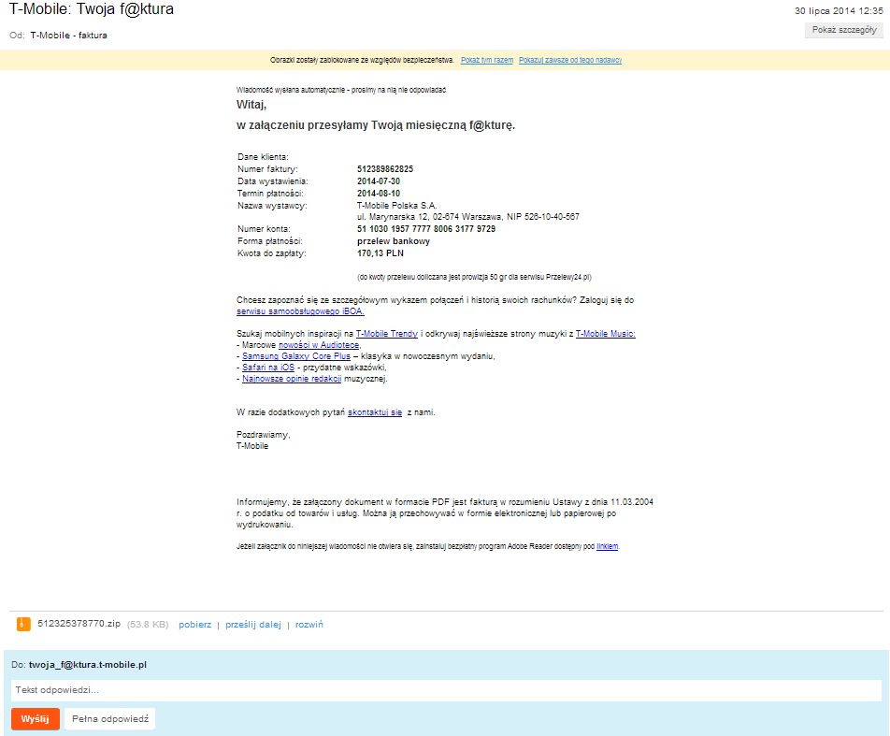The width and height of the screenshot is (890, 736).
Task: Click the payment method przelew bankowy
Action: (394, 241)
